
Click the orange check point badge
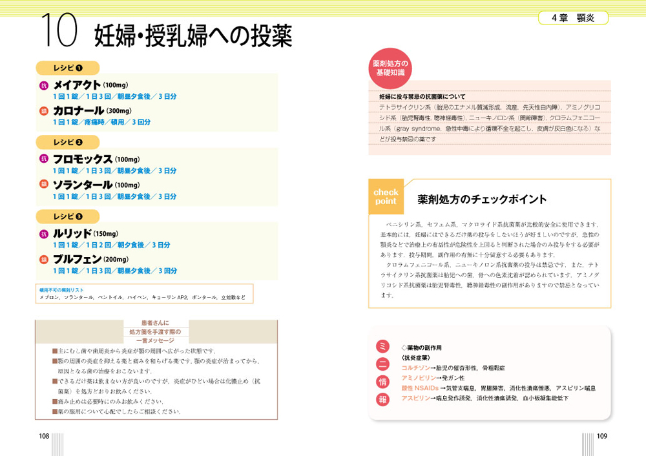(386, 197)
